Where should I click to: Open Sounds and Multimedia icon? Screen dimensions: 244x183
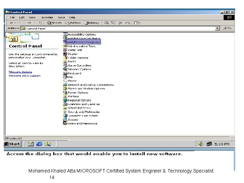point(65,112)
